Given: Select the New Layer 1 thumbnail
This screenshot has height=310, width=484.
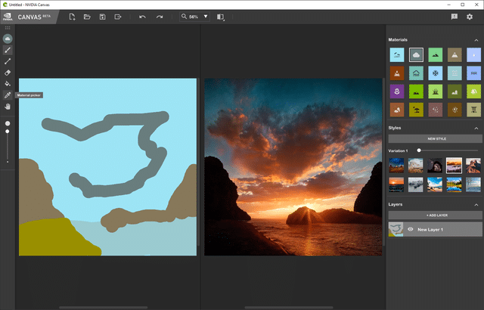Looking at the screenshot, I should (x=396, y=230).
